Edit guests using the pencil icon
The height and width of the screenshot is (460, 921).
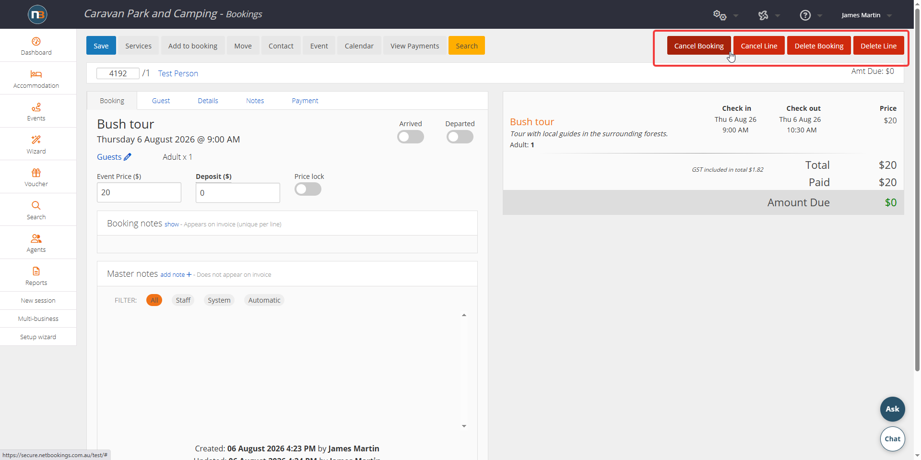click(128, 157)
